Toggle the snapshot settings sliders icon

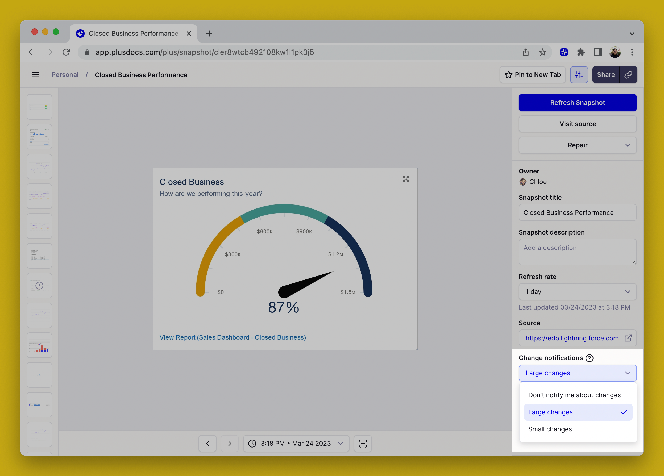(579, 75)
